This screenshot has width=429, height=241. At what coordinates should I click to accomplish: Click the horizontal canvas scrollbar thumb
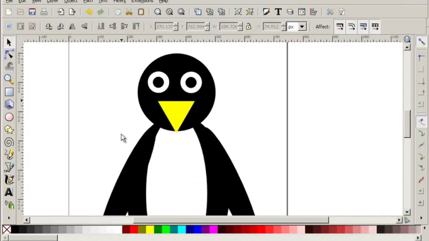coord(231,220)
